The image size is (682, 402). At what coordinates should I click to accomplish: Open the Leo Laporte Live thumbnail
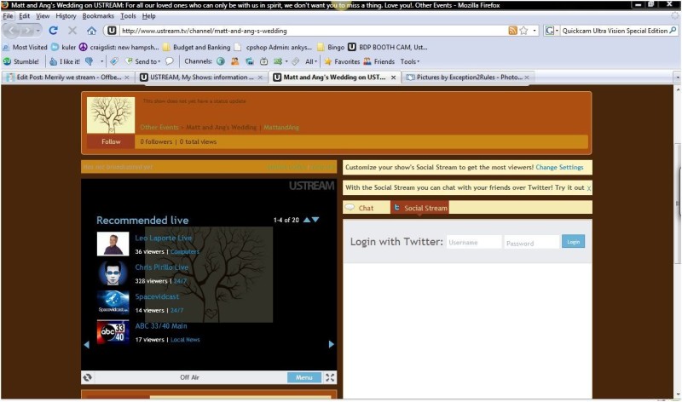[113, 244]
